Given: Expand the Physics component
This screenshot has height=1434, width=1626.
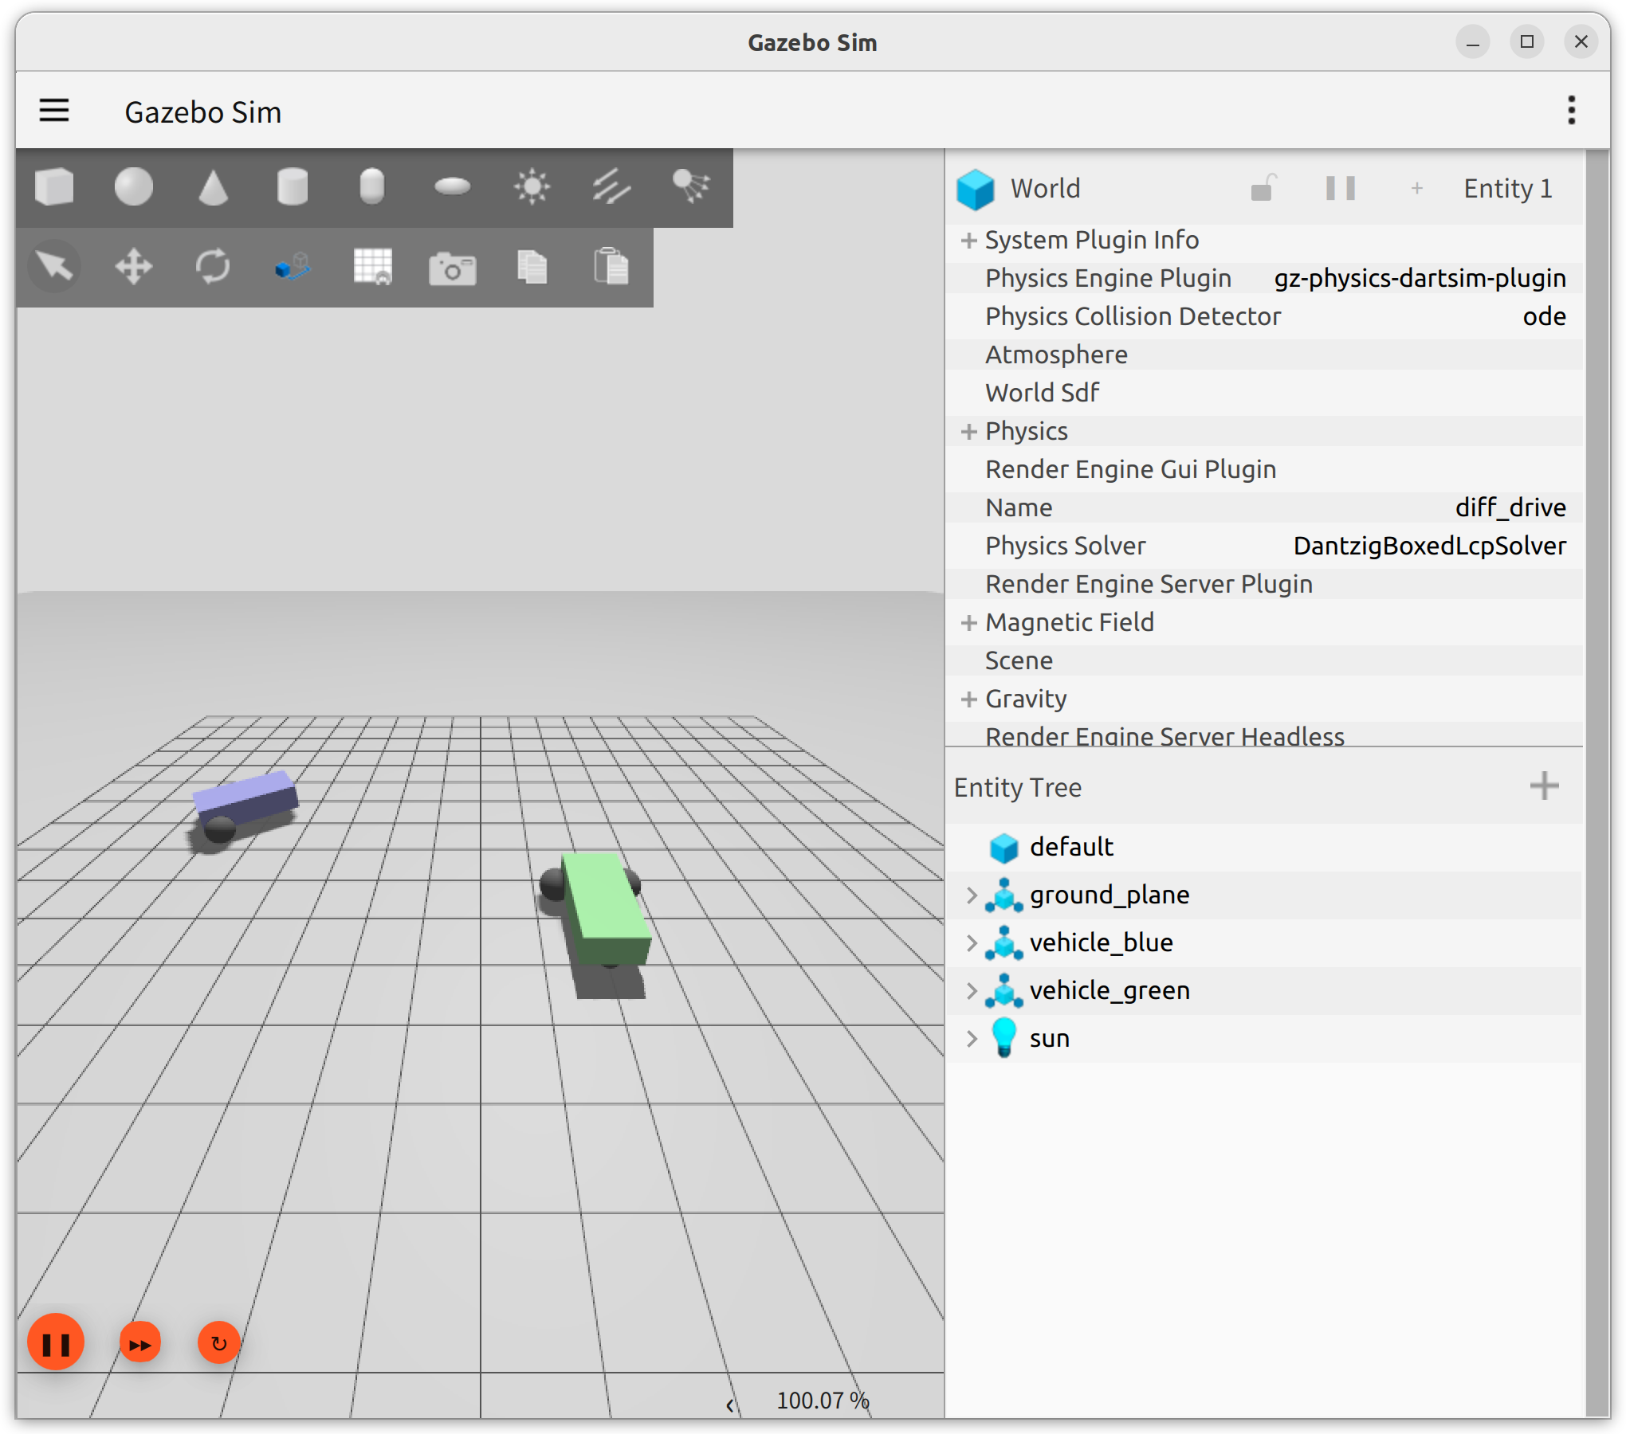Looking at the screenshot, I should click(968, 431).
